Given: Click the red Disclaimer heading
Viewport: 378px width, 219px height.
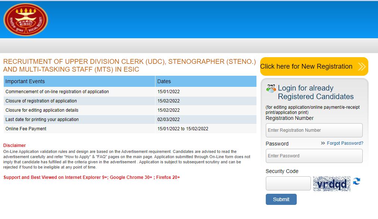Looking at the screenshot, I should (x=15, y=146).
